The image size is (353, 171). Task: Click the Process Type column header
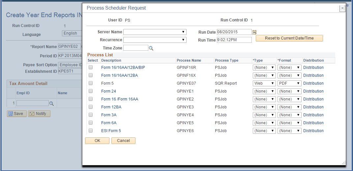(x=226, y=60)
